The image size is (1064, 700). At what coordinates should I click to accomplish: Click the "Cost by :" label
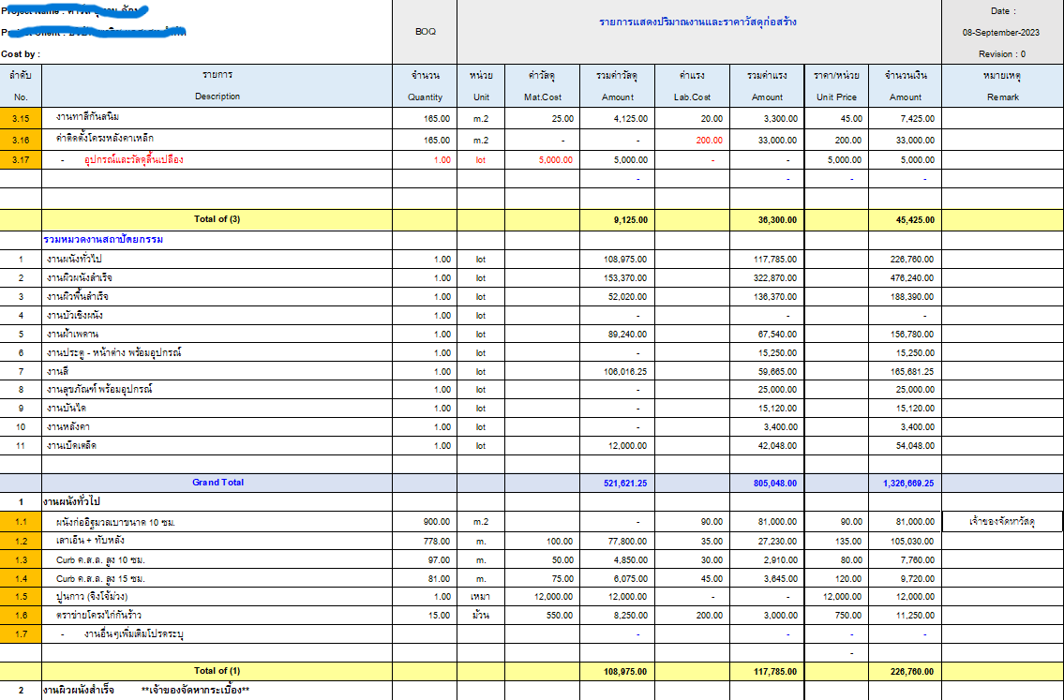pos(21,54)
